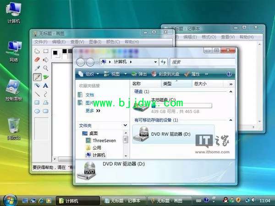Pick the color picker eyedropper tool
Screen dimensions: 275x206
(37, 68)
